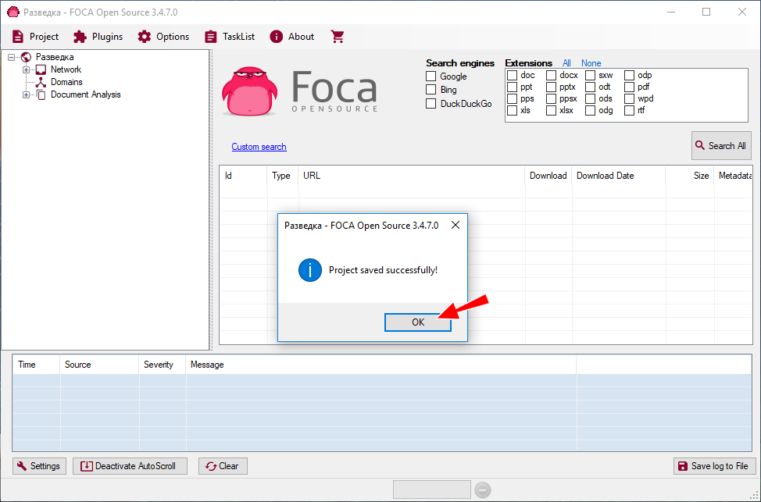Image resolution: width=761 pixels, height=502 pixels.
Task: Check the ppsx extension checkbox
Action: click(x=551, y=98)
